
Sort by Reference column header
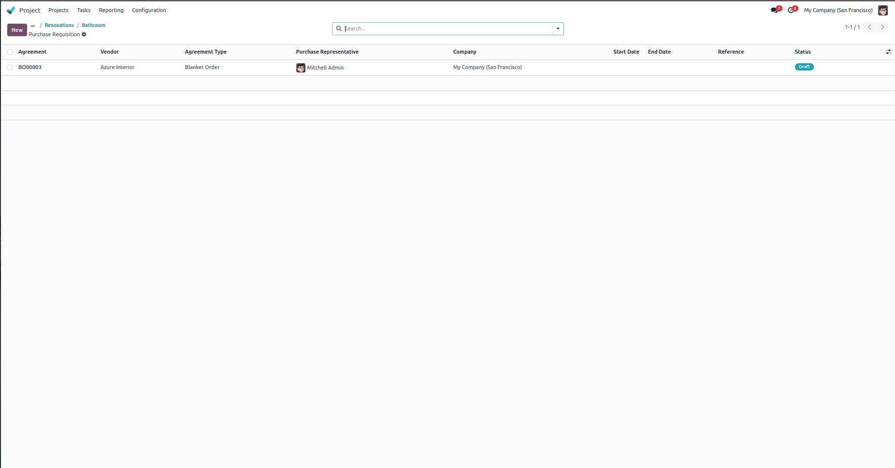[731, 52]
